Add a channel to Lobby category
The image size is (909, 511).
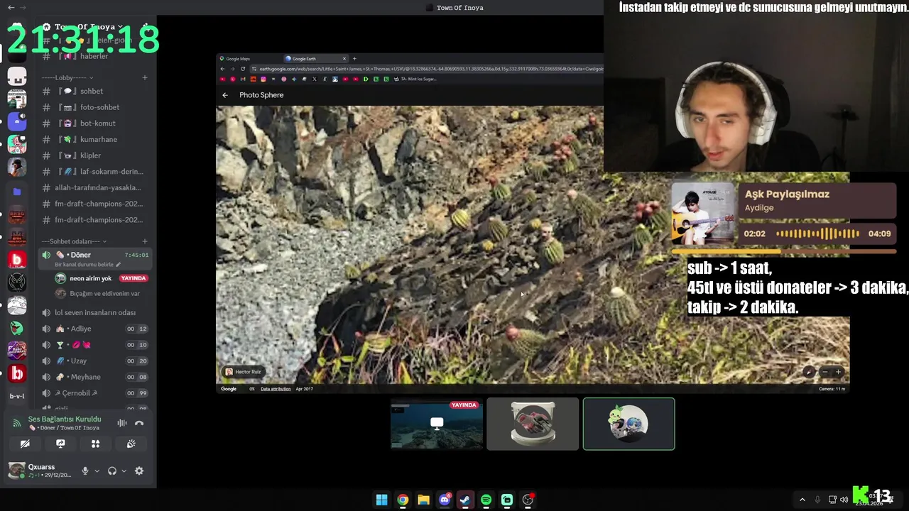(x=145, y=77)
